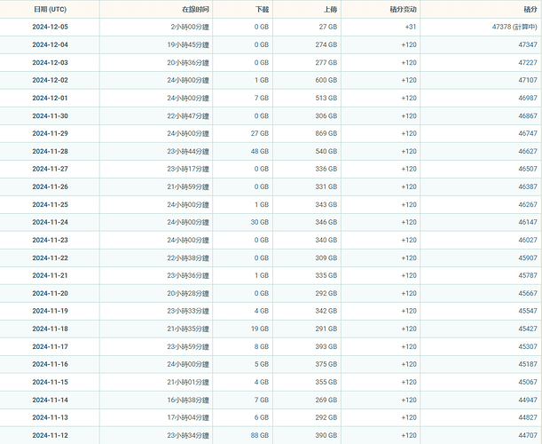Select the date cell 2024-11-21
The width and height of the screenshot is (542, 444).
pyautogui.click(x=51, y=275)
